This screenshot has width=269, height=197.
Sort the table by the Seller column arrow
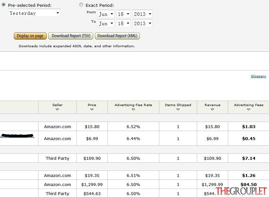click(57, 109)
